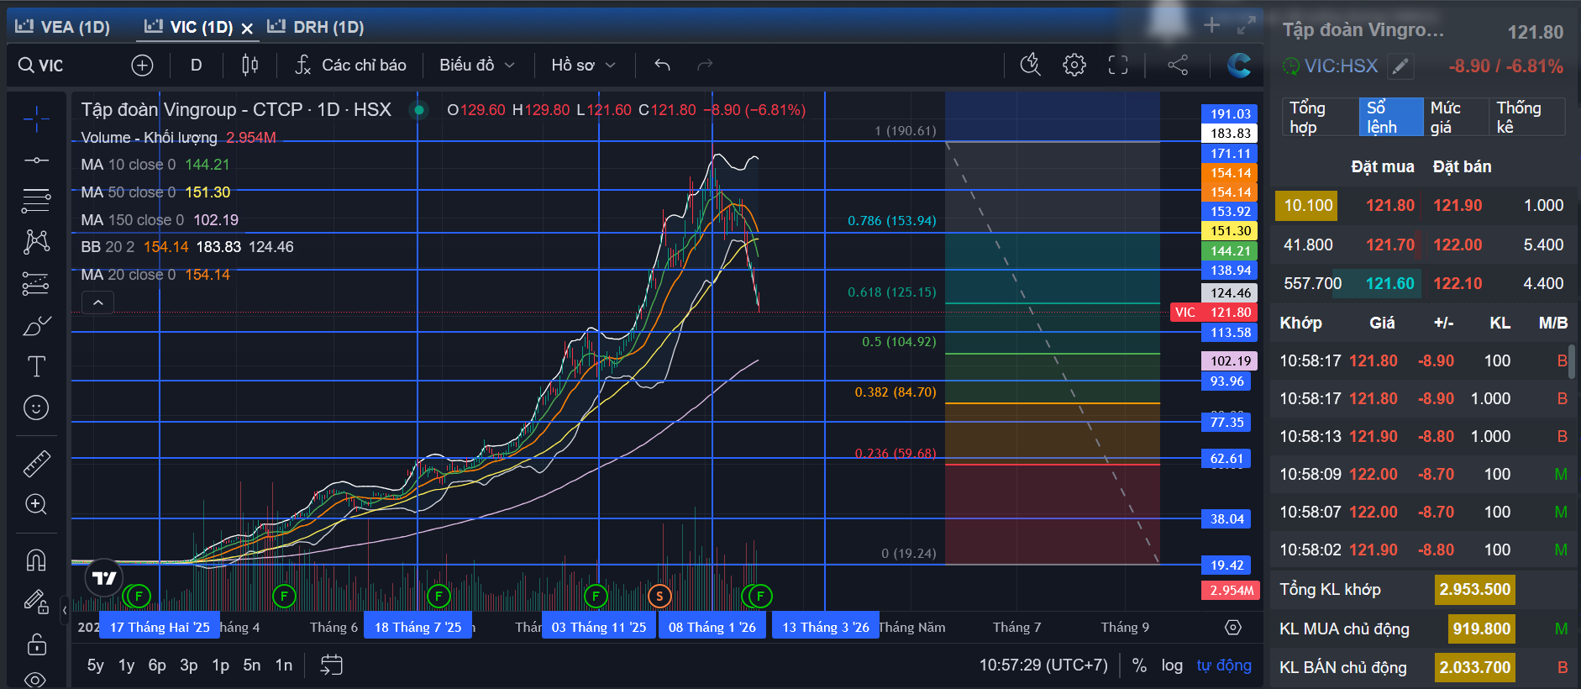The image size is (1581, 689).
Task: Add a new chart tab
Action: click(x=1211, y=25)
